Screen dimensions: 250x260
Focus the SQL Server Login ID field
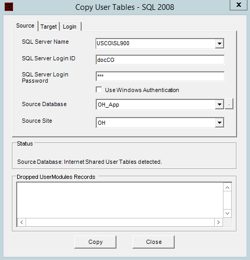tap(160, 60)
